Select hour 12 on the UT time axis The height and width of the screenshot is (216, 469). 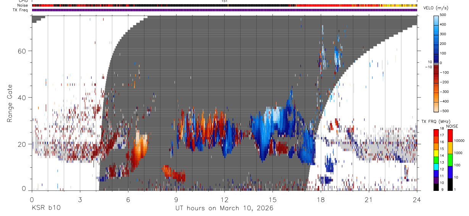point(225,200)
